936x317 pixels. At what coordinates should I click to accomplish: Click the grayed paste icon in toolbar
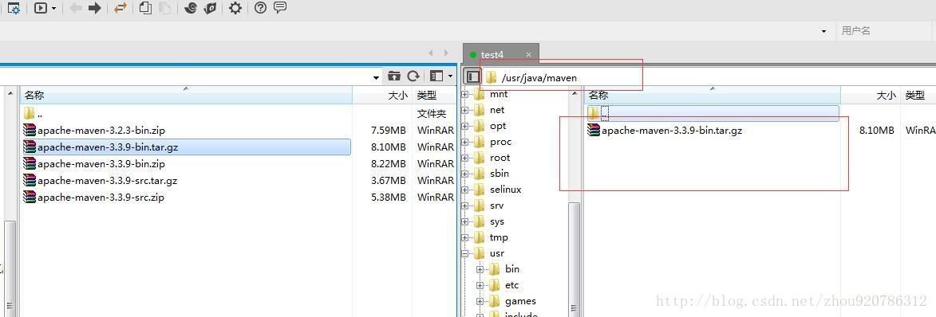[x=164, y=8]
